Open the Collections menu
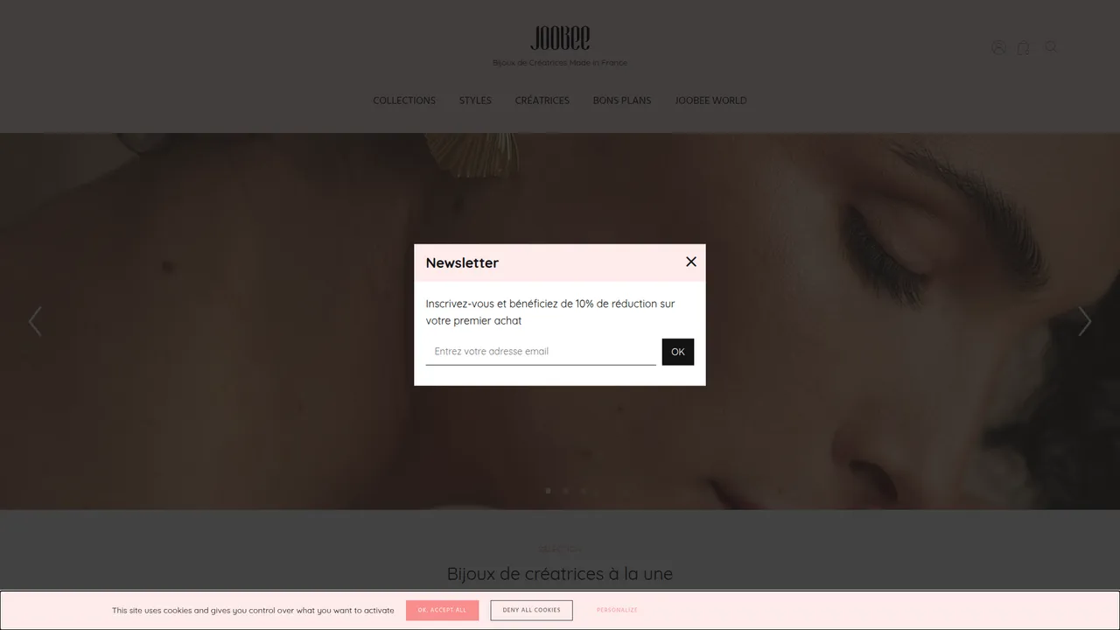The height and width of the screenshot is (630, 1120). pyautogui.click(x=404, y=101)
